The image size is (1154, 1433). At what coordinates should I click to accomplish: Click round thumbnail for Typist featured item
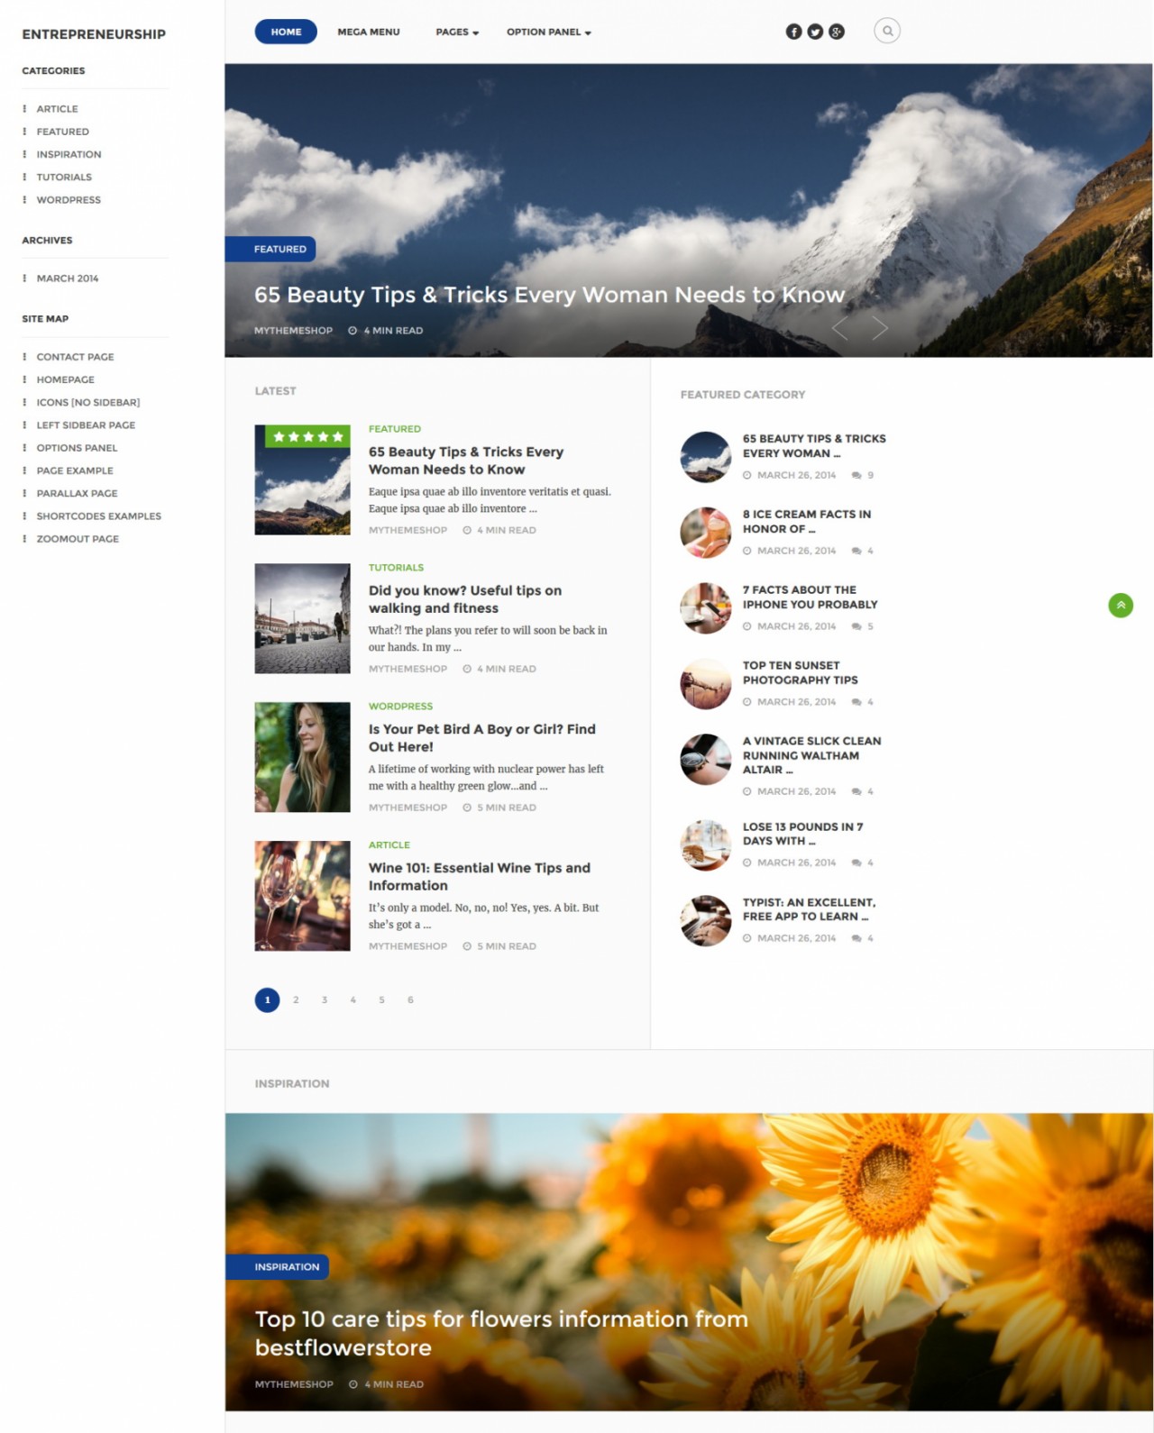coord(705,920)
